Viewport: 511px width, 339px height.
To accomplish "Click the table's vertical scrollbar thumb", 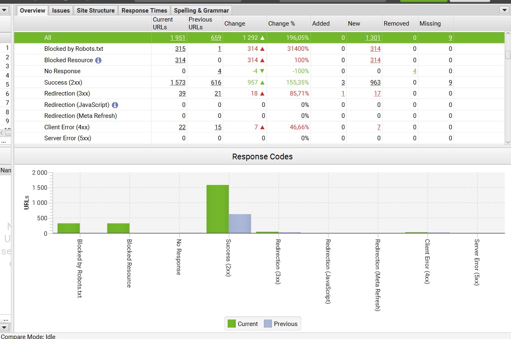I will [x=508, y=55].
